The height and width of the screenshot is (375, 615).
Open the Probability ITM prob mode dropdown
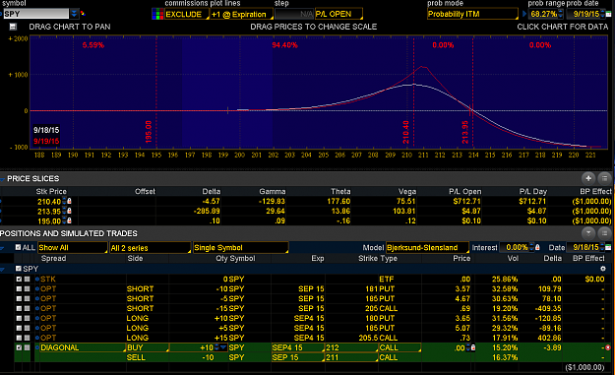[x=472, y=14]
